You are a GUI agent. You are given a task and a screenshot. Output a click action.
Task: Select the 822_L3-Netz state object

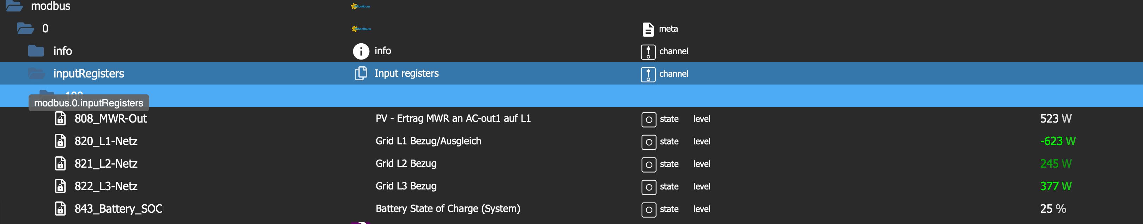tap(106, 186)
